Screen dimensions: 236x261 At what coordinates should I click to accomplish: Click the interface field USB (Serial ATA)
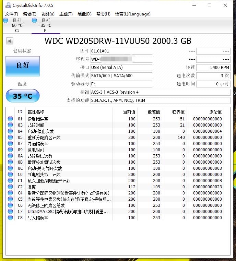click(121, 68)
